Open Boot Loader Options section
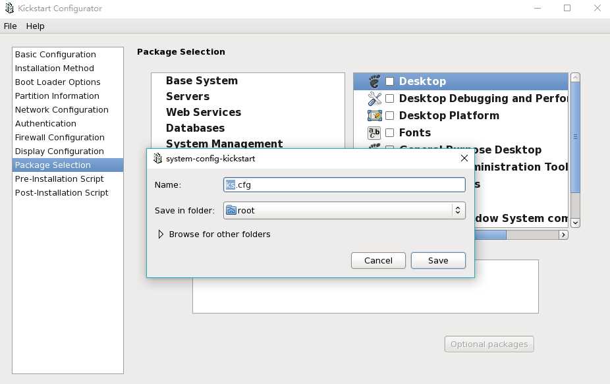The height and width of the screenshot is (384, 610). (x=68, y=82)
